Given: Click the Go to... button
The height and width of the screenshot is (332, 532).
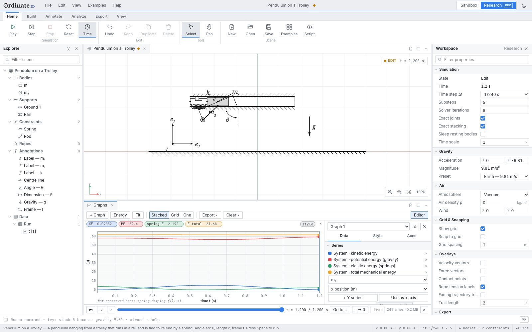Looking at the screenshot, I should [340, 310].
